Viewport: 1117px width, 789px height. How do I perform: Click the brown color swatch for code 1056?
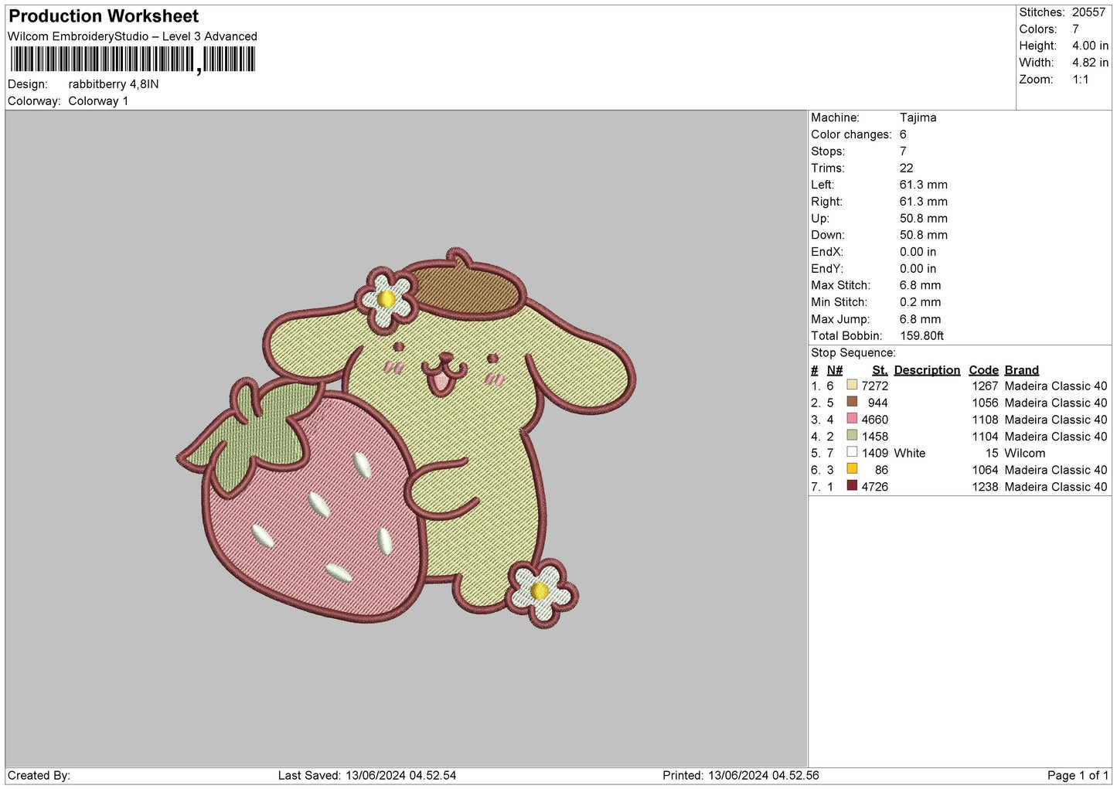tap(852, 402)
